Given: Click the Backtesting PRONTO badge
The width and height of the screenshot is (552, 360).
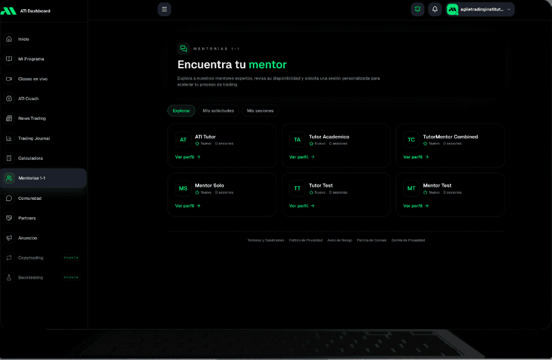Looking at the screenshot, I should click(71, 277).
